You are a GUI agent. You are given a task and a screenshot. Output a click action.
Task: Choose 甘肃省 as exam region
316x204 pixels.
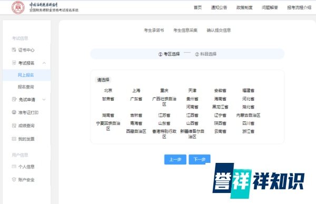(108, 99)
